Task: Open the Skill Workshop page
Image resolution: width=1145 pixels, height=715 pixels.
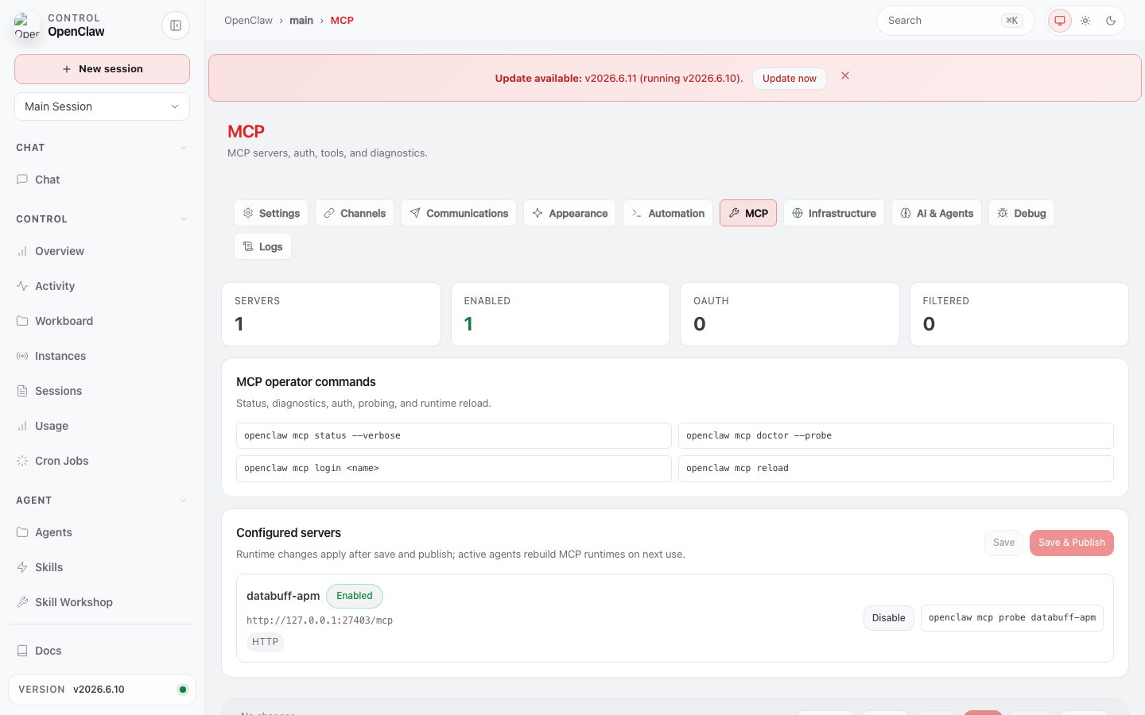Action: [x=102, y=602]
